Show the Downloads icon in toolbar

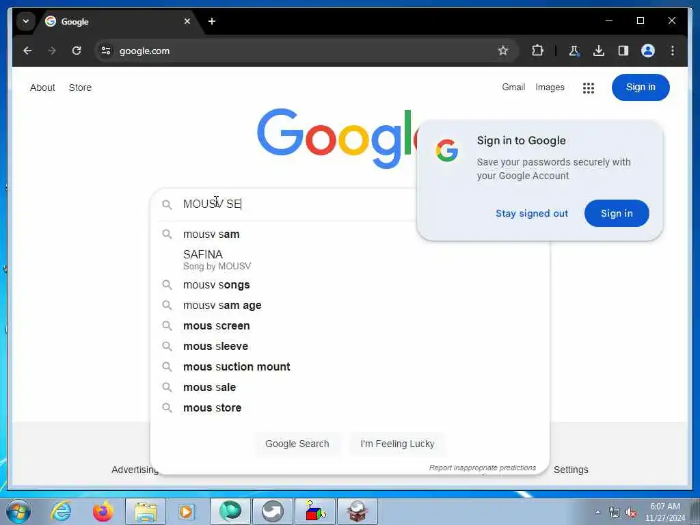pos(599,51)
